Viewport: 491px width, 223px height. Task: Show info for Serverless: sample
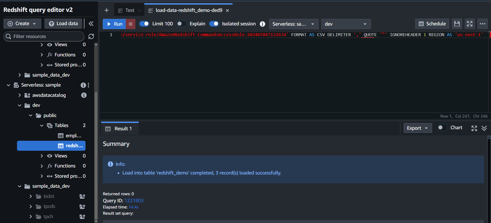click(83, 85)
